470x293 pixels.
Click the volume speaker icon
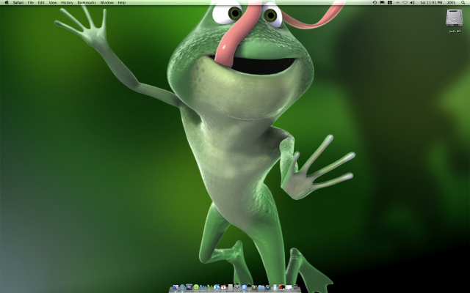413,2
